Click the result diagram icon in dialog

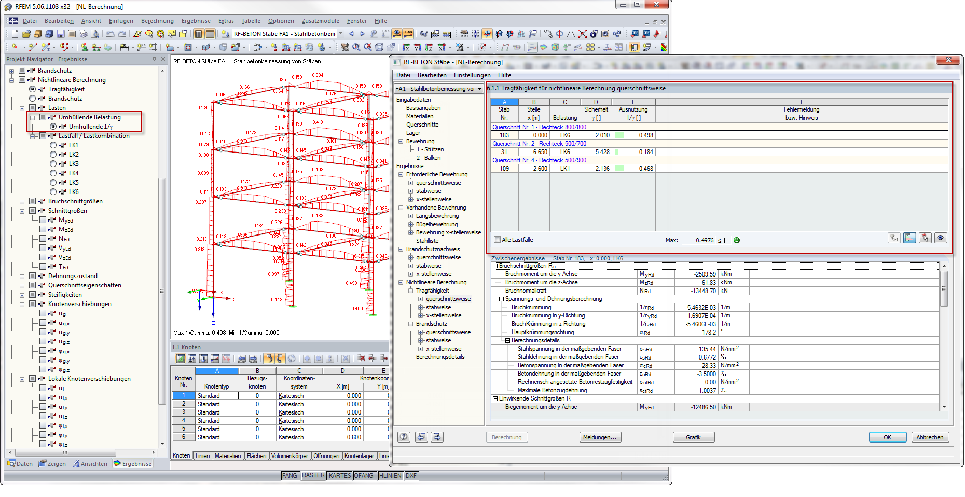(x=909, y=238)
